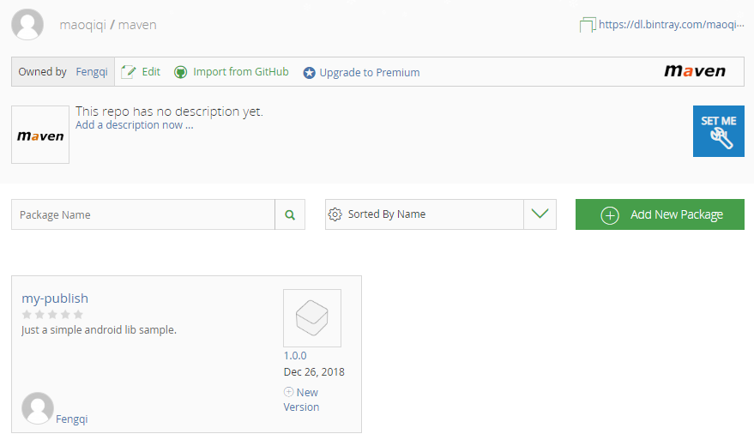This screenshot has height=440, width=754.
Task: Click the maven repository thumbnail
Action: tap(40, 135)
